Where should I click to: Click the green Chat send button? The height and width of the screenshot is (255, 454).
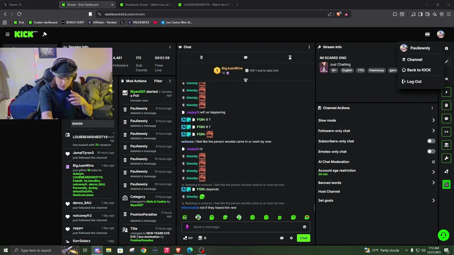(304, 238)
